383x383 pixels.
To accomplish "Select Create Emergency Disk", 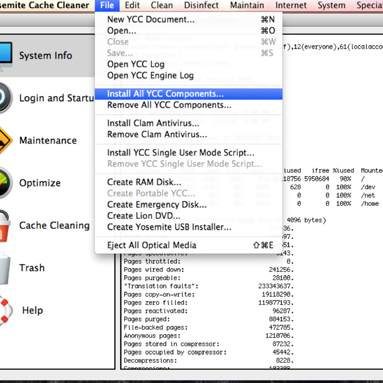I will pos(189,205).
